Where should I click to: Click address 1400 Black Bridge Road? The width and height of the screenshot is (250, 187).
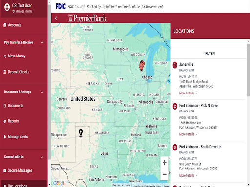193,82
